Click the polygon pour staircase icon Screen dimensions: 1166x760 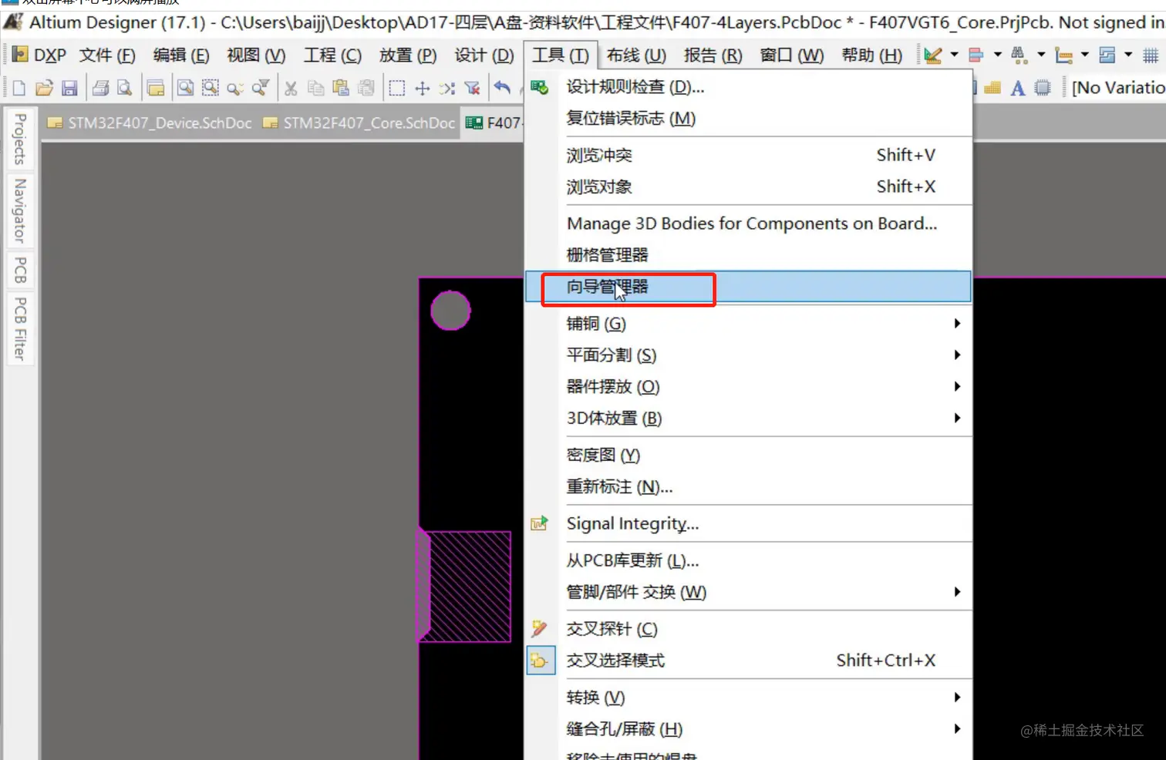pos(992,88)
